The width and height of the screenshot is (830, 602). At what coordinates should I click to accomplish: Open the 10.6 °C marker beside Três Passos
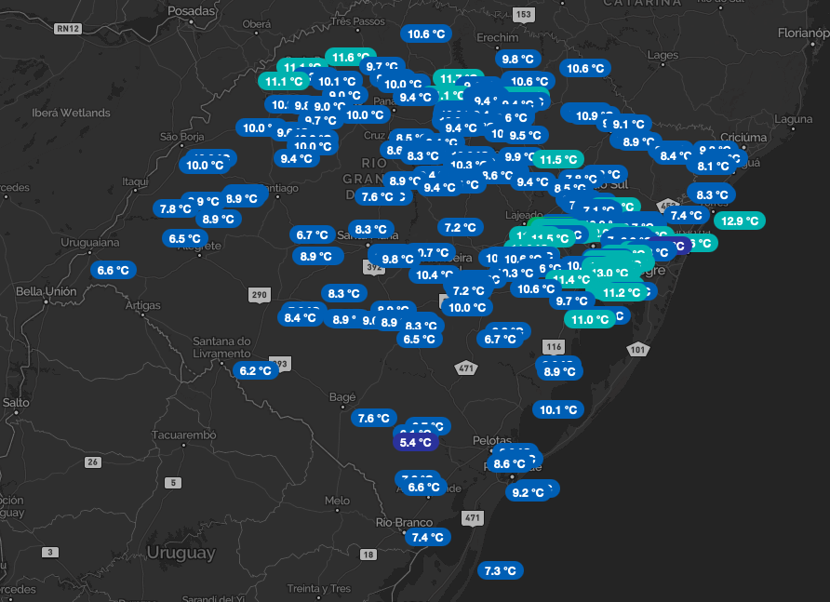pos(426,33)
